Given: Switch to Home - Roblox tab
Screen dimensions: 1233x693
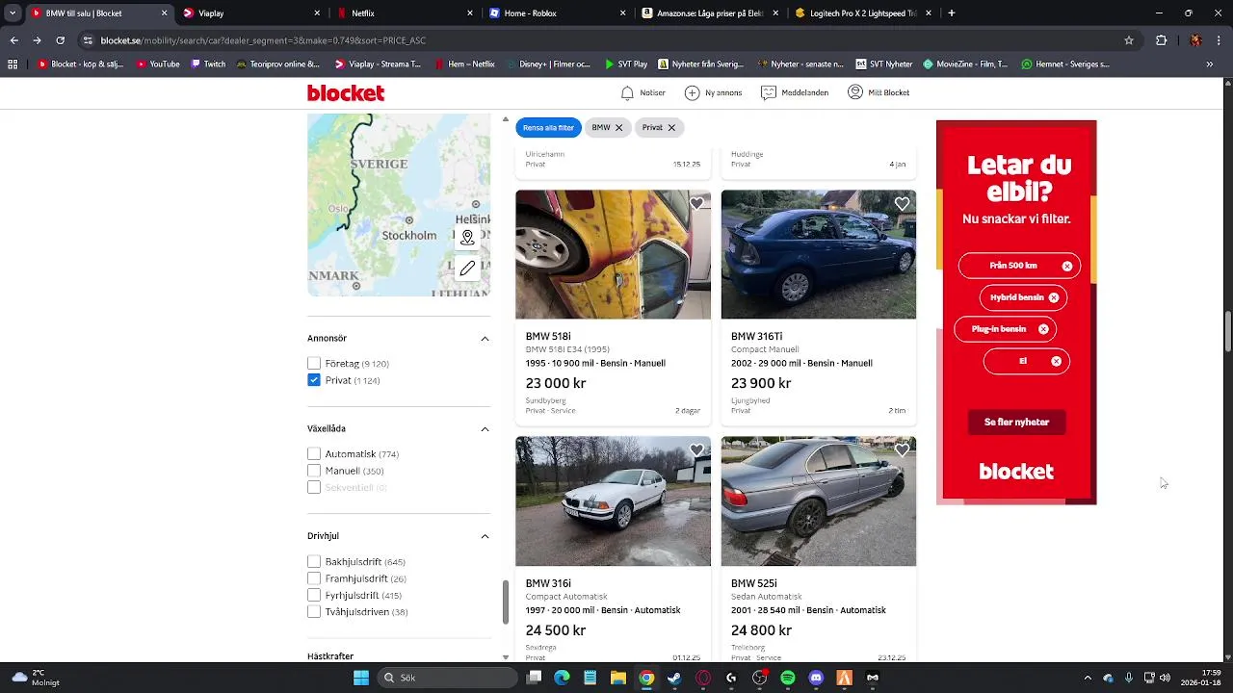Looking at the screenshot, I should tap(557, 13).
